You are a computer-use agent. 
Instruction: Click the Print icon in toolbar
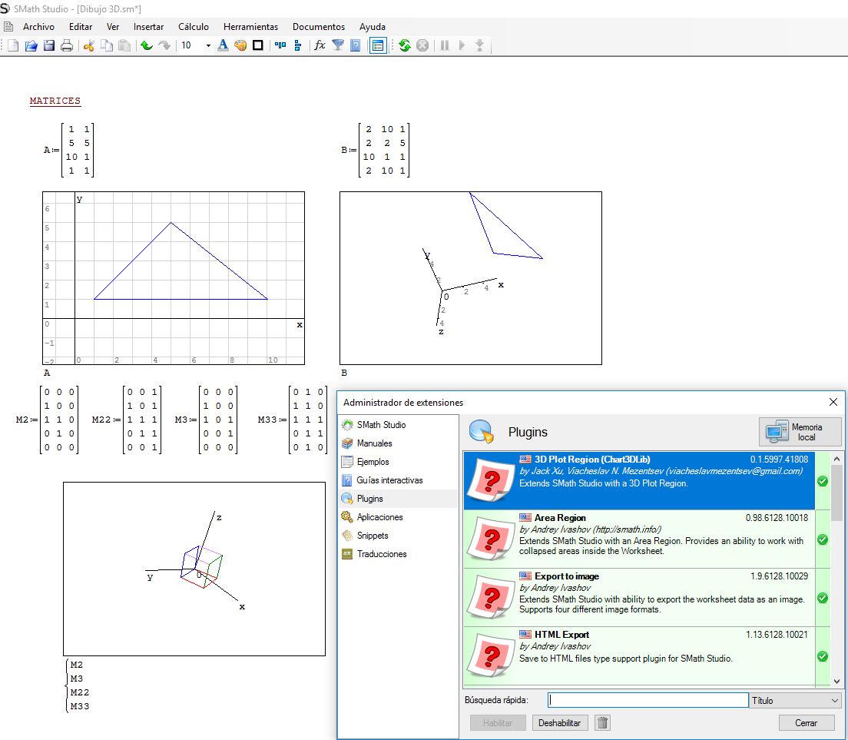pos(67,46)
